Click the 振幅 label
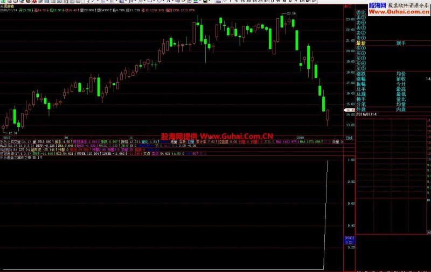The width and height of the screenshot is (431, 272). 361,84
